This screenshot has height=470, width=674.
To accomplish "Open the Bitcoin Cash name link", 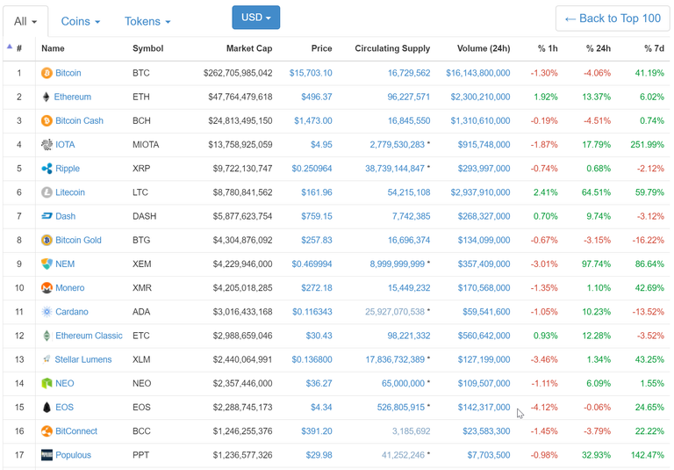I will [80, 120].
